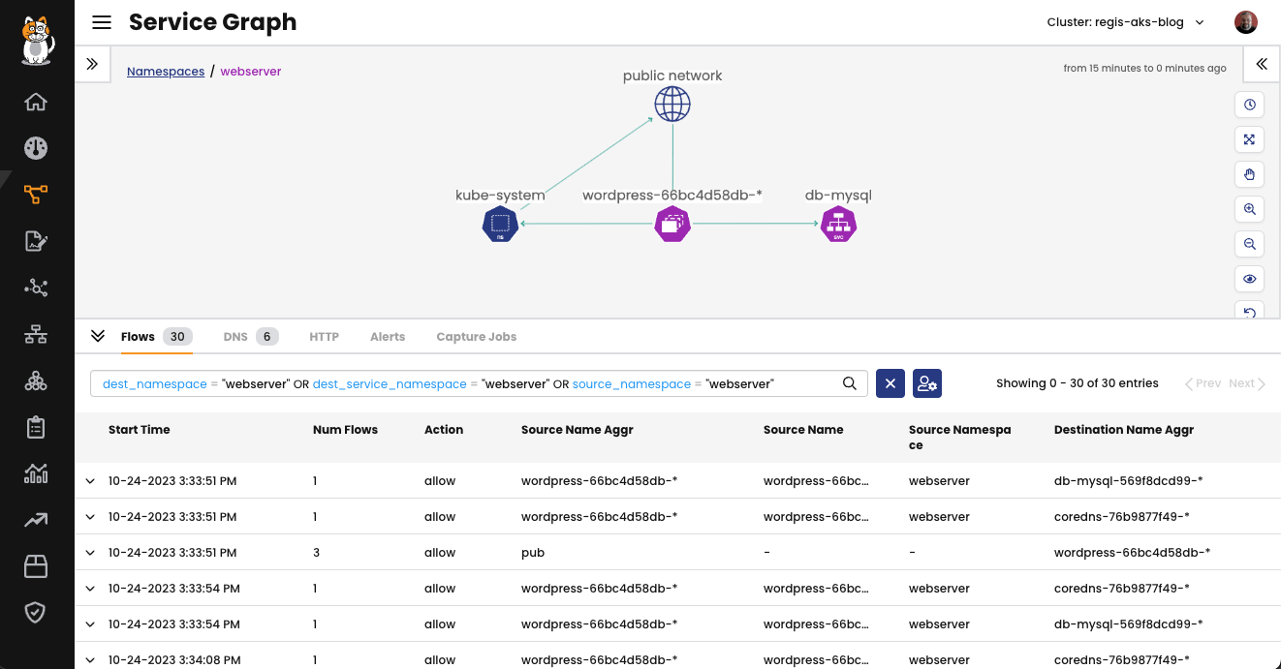Screen dimensions: 1281x669
Task: Toggle graph layer visibility with the eye icon
Action: click(x=1249, y=279)
